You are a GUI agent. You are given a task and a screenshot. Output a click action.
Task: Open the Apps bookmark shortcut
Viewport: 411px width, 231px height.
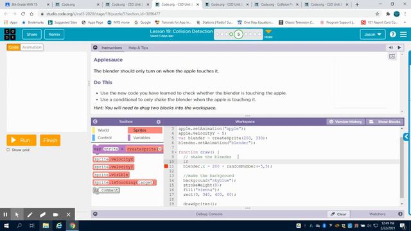point(11,22)
